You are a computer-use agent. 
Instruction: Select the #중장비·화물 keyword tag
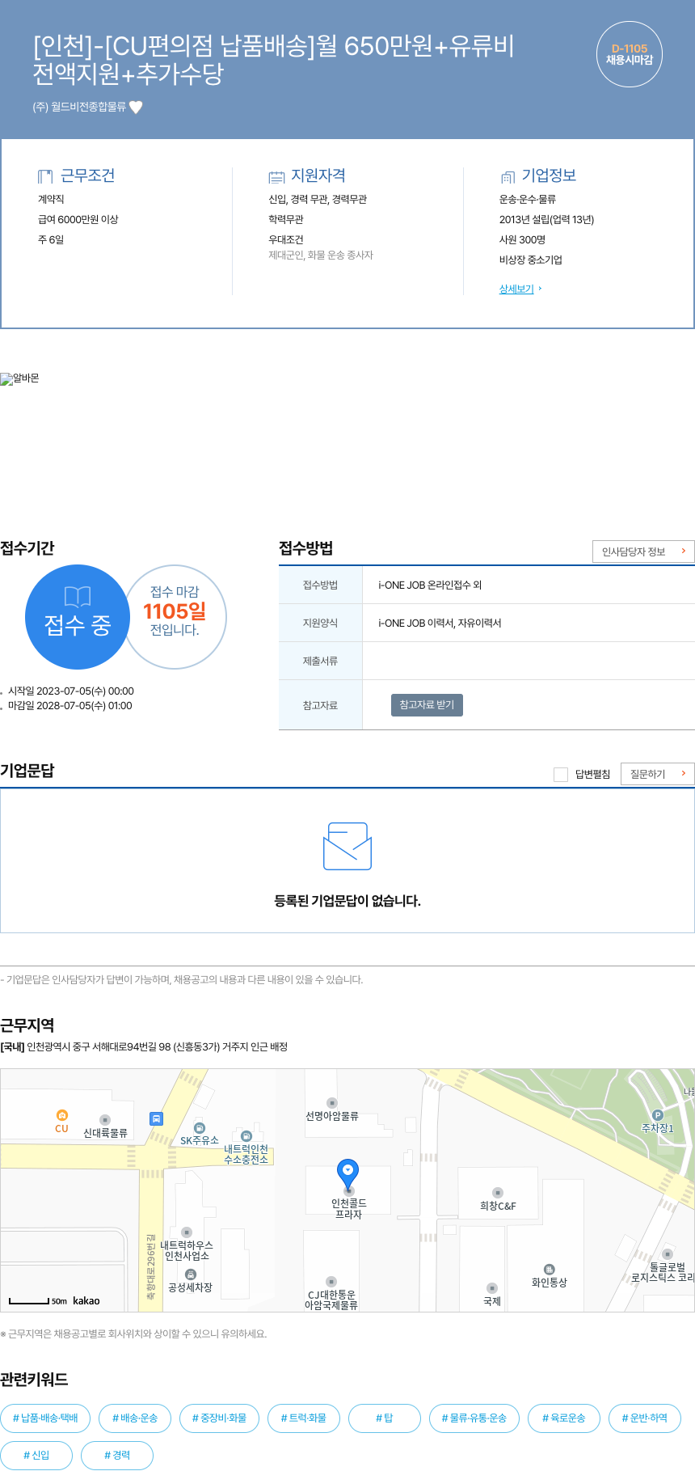[x=219, y=1418]
